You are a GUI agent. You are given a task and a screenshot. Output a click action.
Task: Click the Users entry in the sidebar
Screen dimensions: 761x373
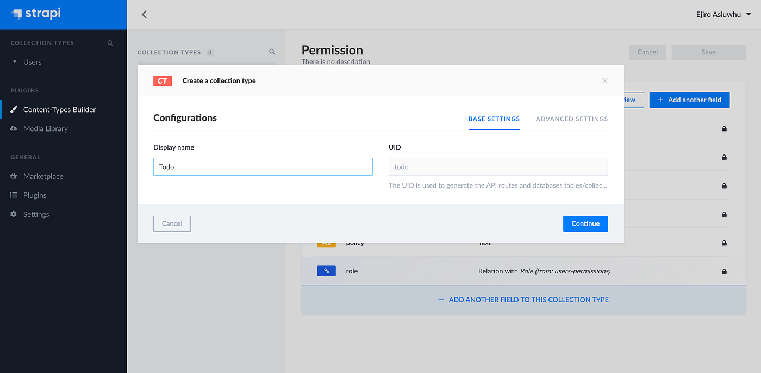pos(33,61)
